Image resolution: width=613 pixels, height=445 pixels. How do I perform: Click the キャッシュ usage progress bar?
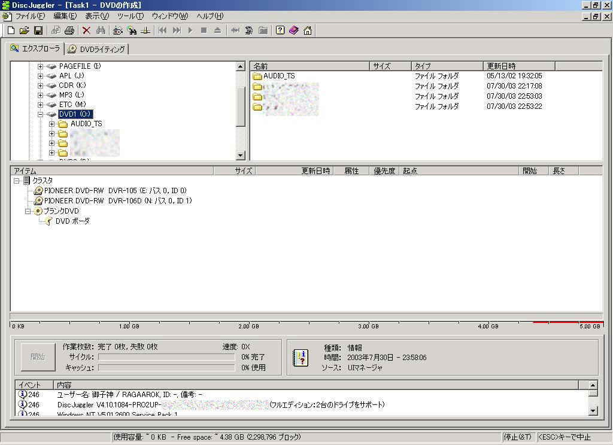point(166,368)
